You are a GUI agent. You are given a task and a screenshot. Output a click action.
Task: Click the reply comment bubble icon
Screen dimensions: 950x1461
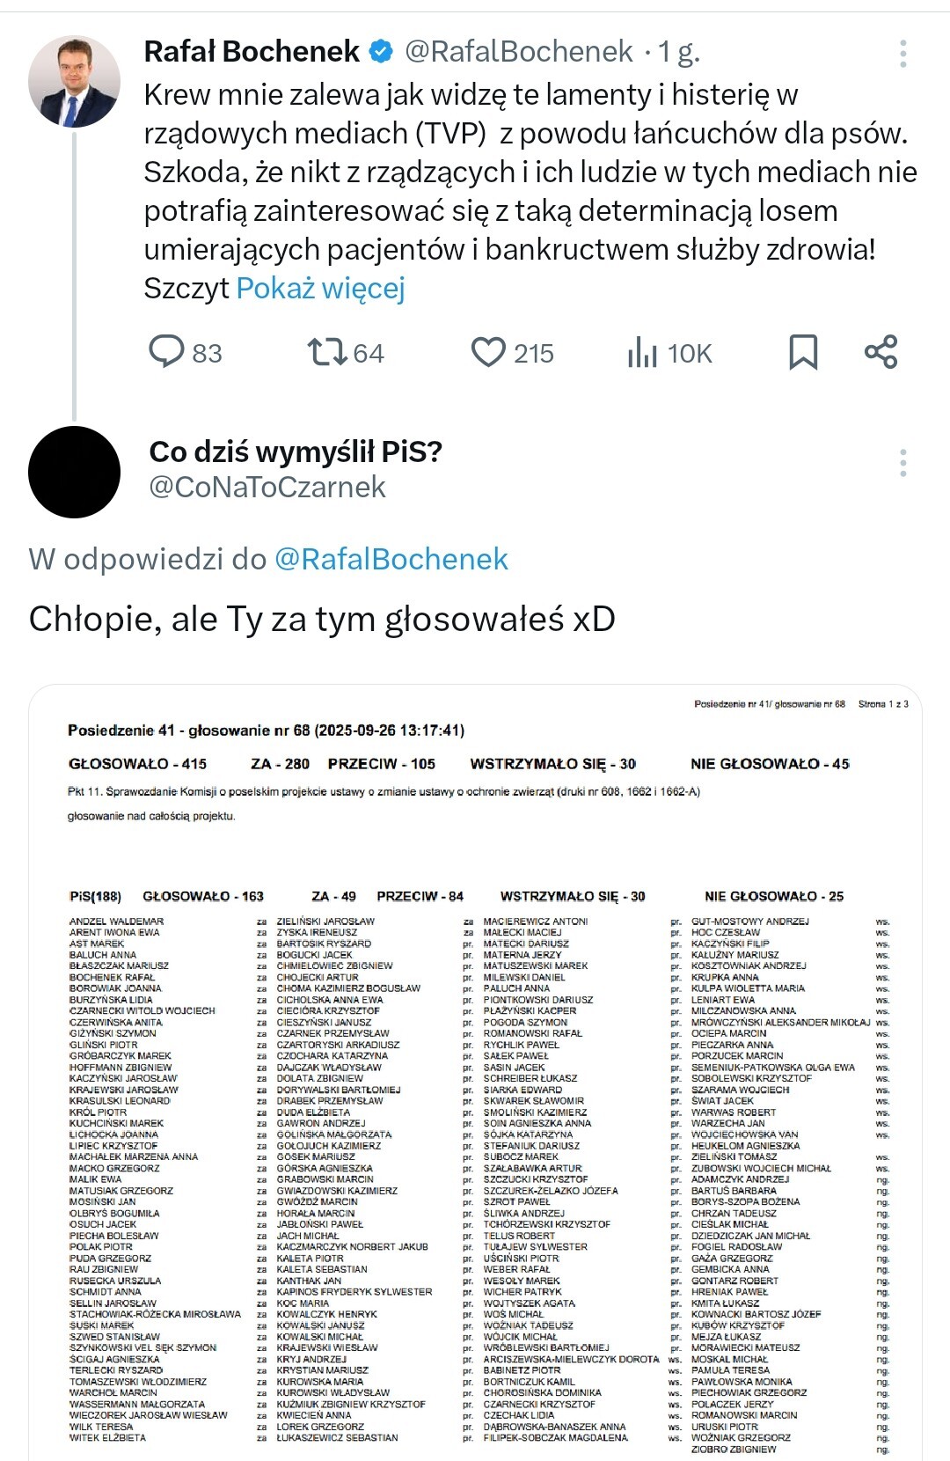coord(166,352)
